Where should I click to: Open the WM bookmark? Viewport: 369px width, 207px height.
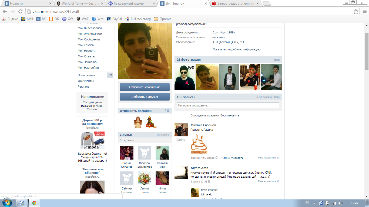pos(98,19)
